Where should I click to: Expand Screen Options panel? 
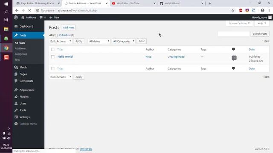click(239, 23)
